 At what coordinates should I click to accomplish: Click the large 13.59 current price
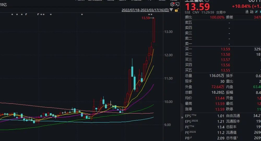[x=197, y=7]
